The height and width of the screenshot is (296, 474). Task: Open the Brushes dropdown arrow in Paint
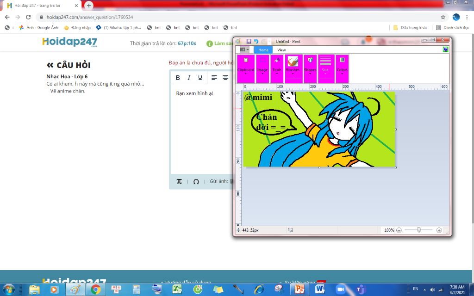click(293, 73)
